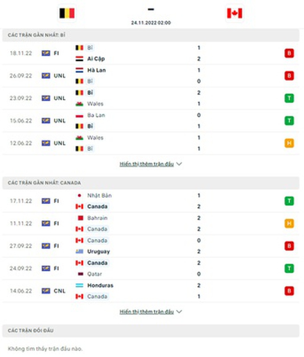The height and width of the screenshot is (357, 304).
Task: Click the UNL competition icon on 26.09.22
Action: click(x=46, y=76)
